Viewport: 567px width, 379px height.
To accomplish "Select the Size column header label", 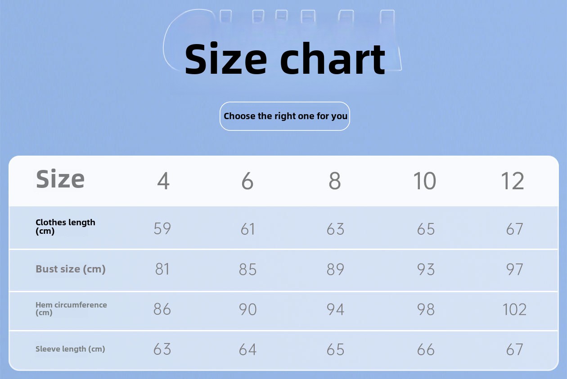I will 60,179.
